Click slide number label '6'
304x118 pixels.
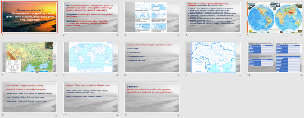tap(3, 75)
